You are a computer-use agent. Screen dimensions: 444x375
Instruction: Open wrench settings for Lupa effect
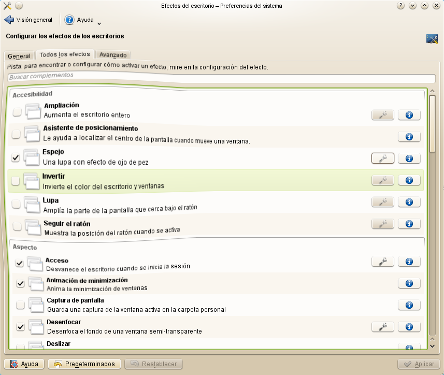pos(382,202)
